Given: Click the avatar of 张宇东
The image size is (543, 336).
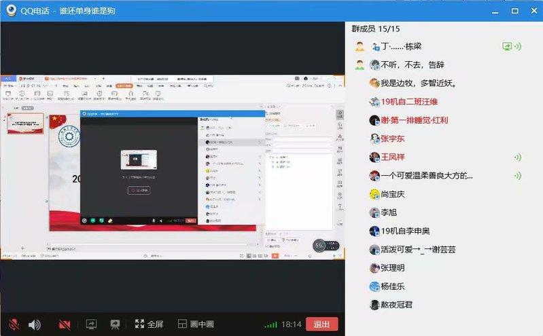Looking at the screenshot, I should point(374,138).
